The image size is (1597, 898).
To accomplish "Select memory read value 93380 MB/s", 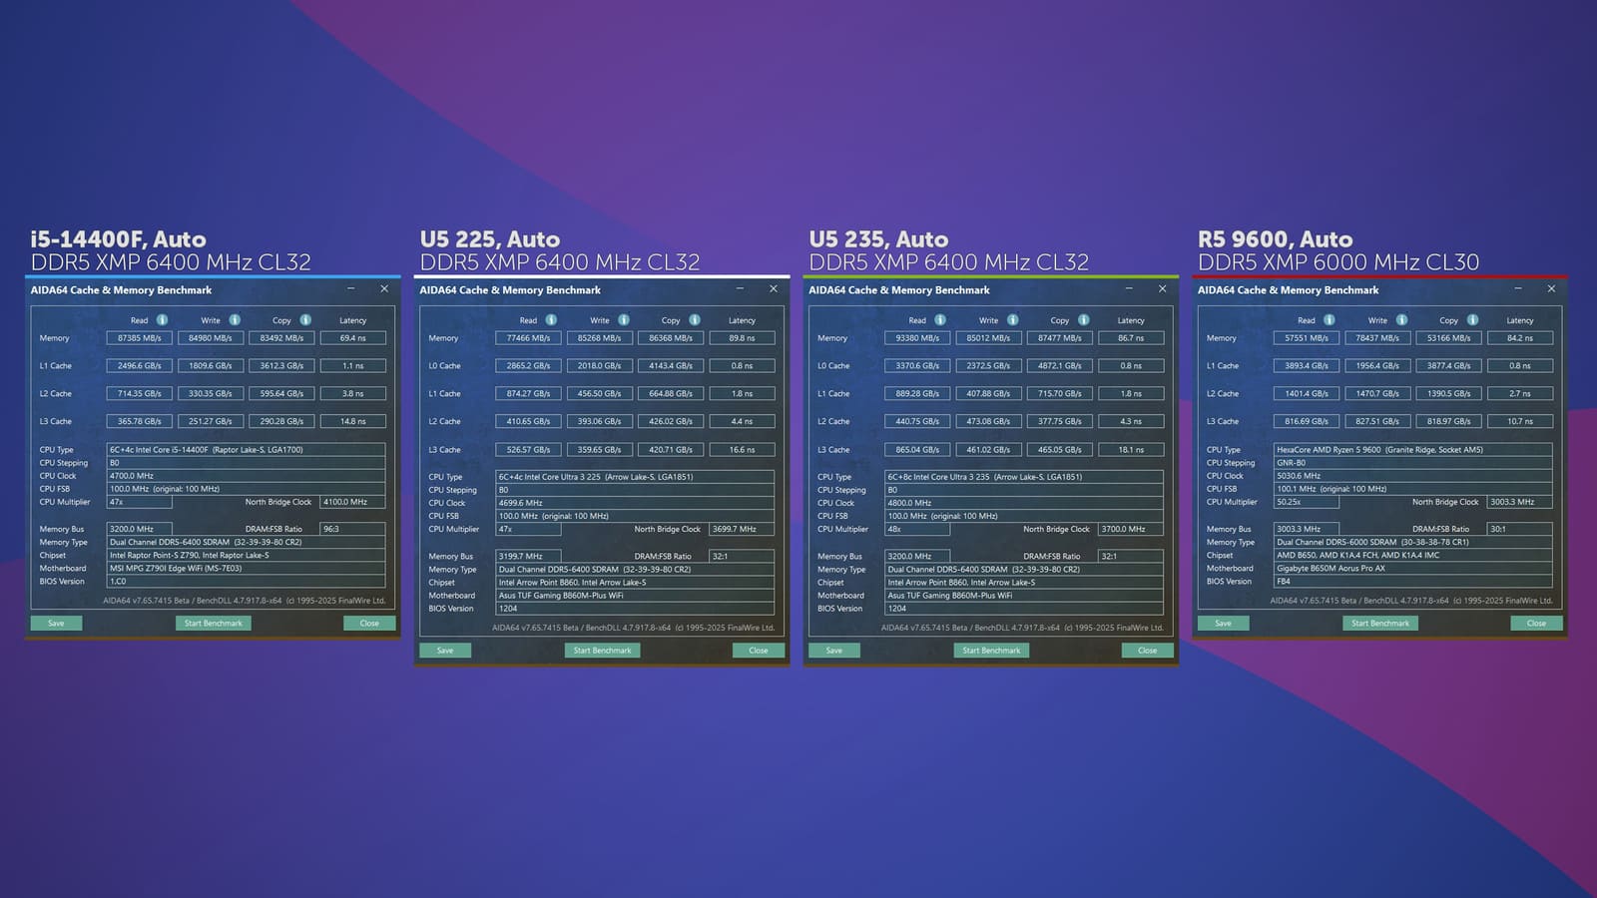I will point(918,338).
